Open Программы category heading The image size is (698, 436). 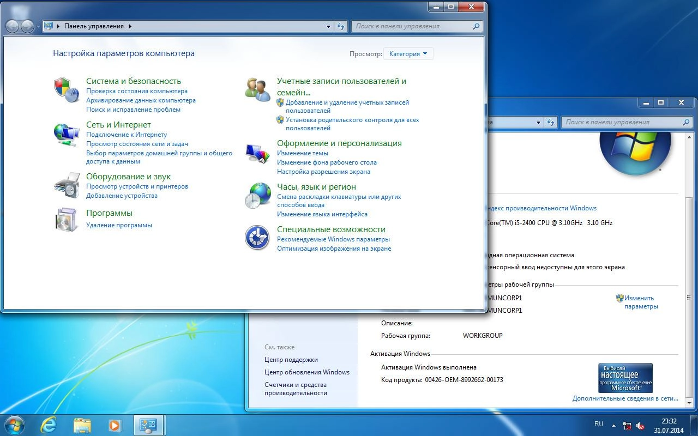(109, 213)
